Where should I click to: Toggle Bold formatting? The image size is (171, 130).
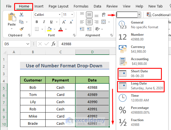pyautogui.click(x=37, y=22)
